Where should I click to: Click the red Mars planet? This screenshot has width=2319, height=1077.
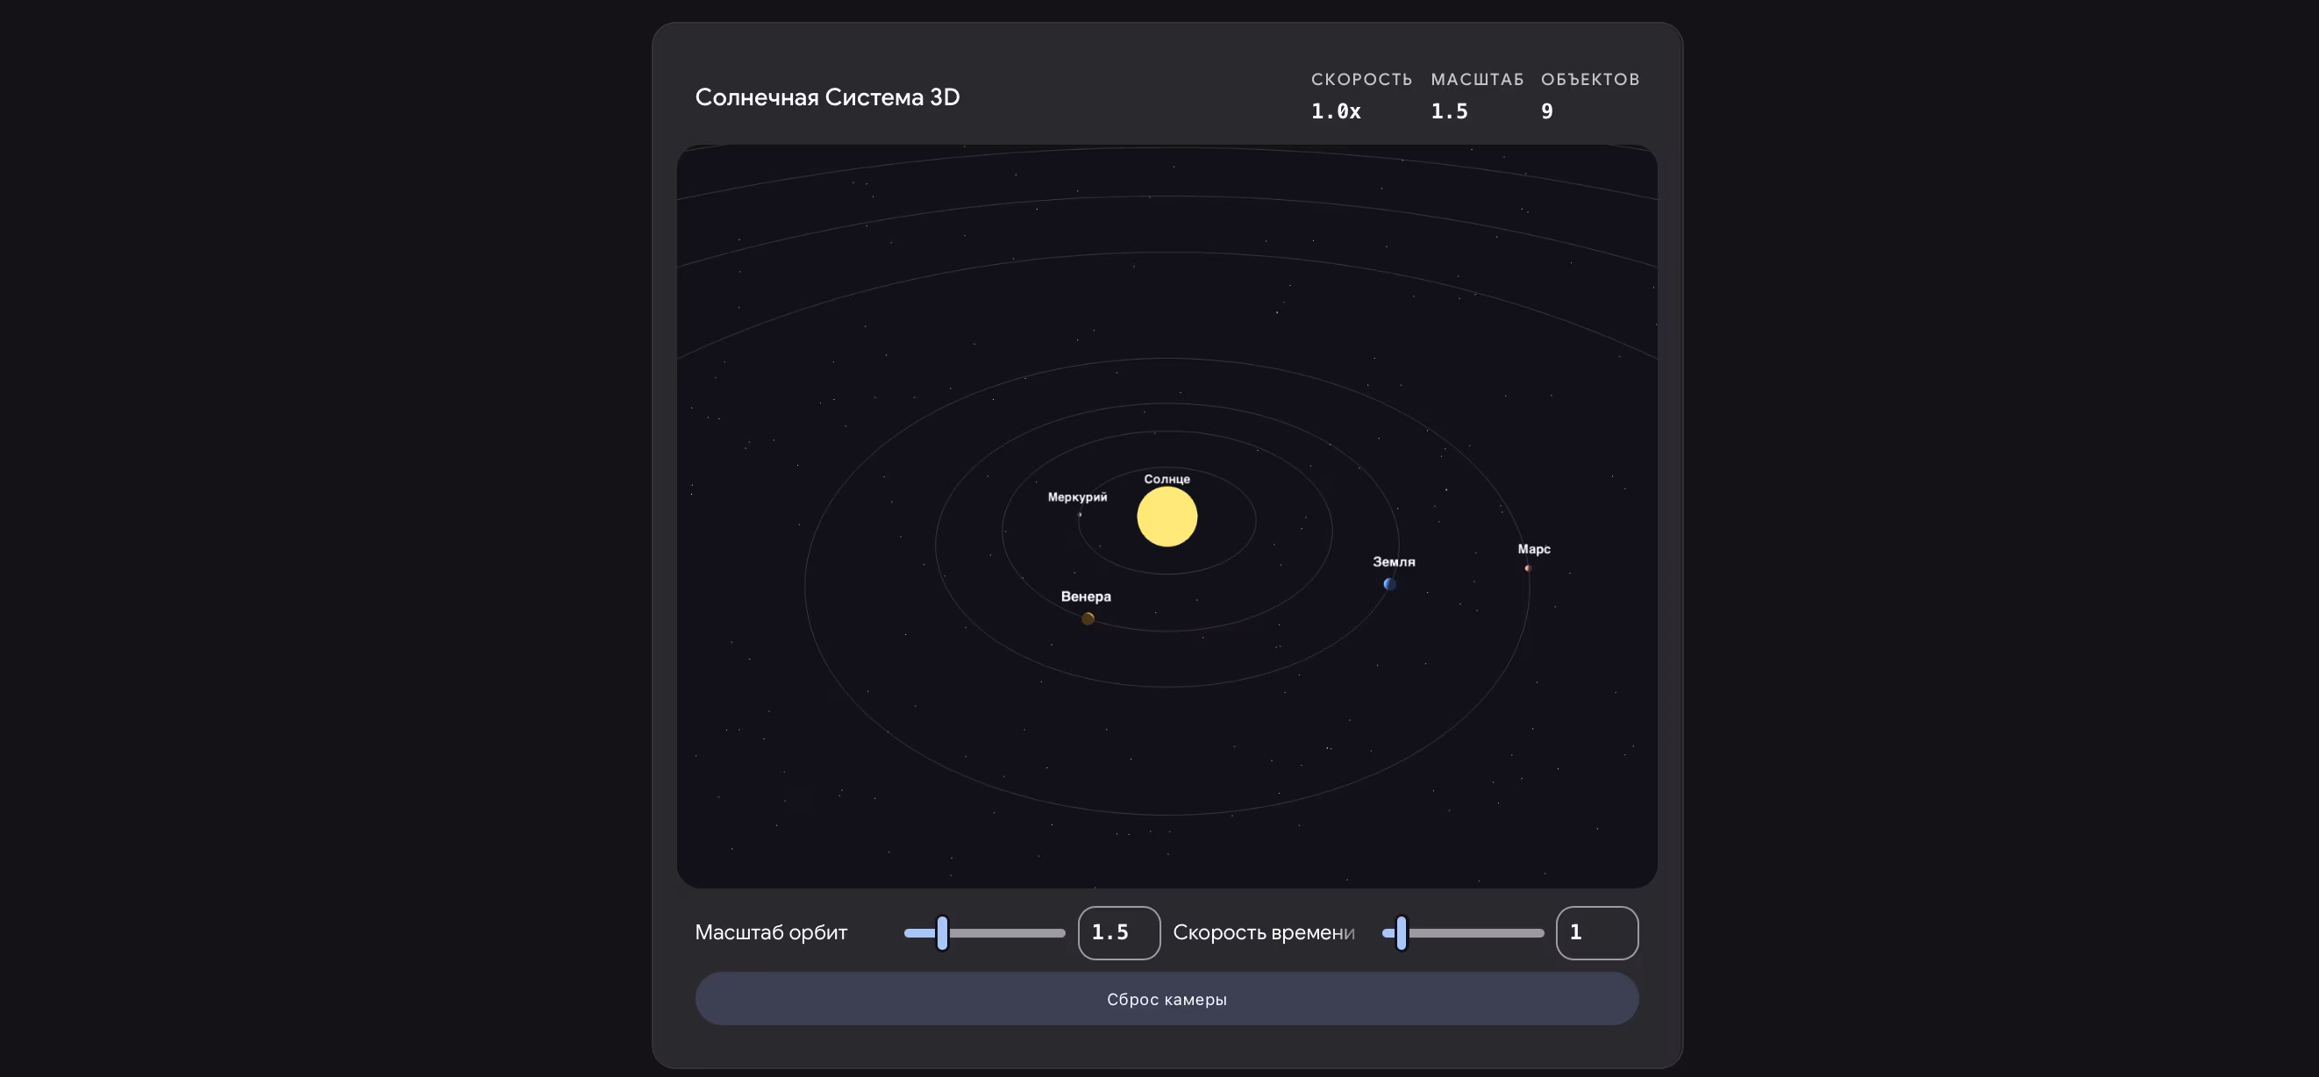(1528, 568)
